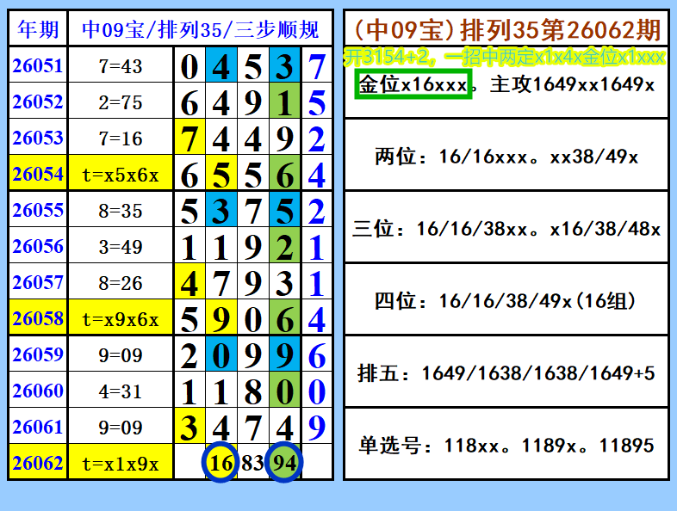Select the 26057 period cell
This screenshot has height=511, width=677.
point(38,282)
